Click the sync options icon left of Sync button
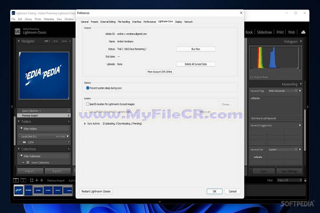This screenshot has width=320, height=213. click(251, 171)
